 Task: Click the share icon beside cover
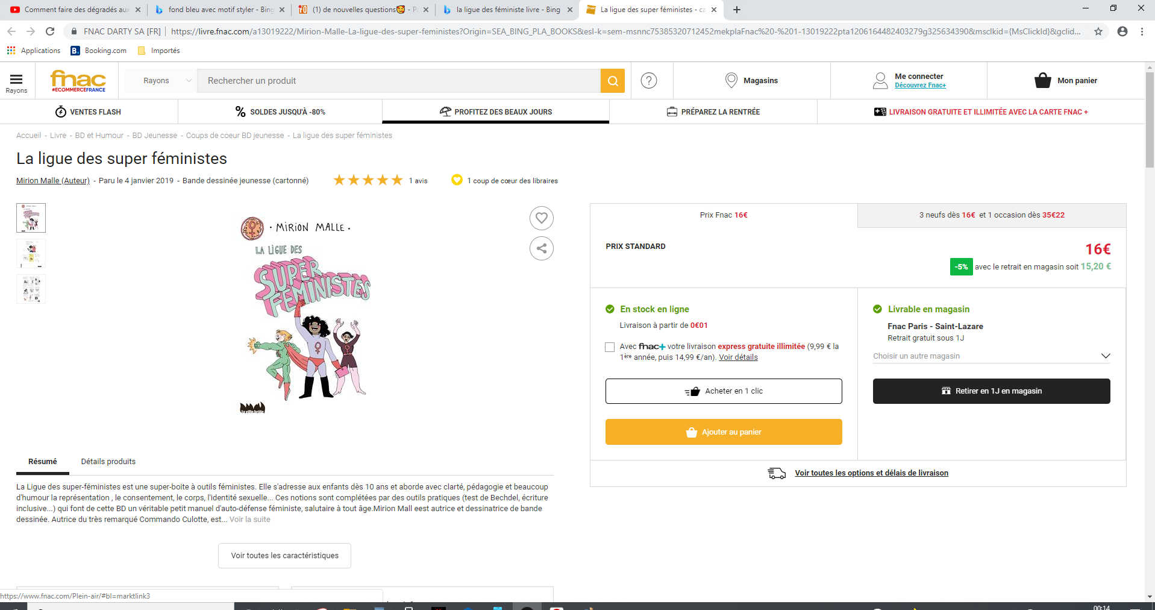(x=541, y=248)
